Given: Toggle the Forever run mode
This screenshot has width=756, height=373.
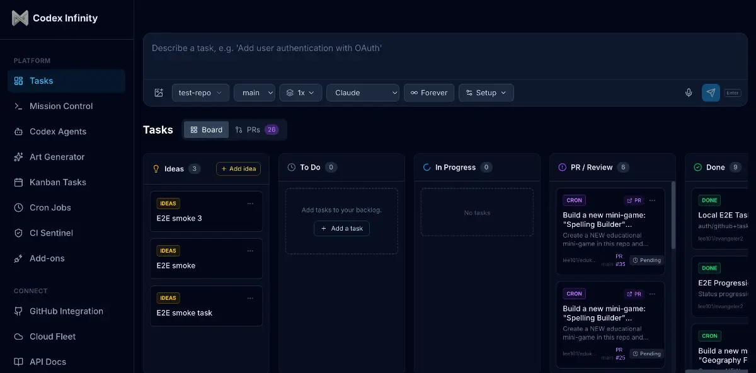Looking at the screenshot, I should 429,93.
